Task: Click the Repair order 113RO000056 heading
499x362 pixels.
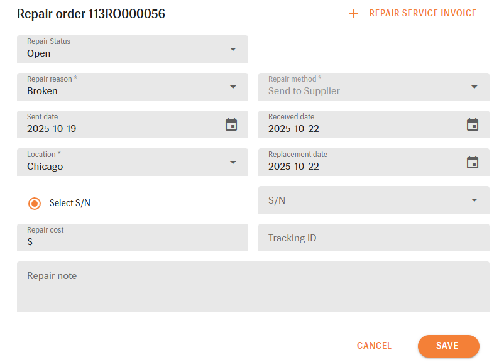Action: tap(91, 14)
